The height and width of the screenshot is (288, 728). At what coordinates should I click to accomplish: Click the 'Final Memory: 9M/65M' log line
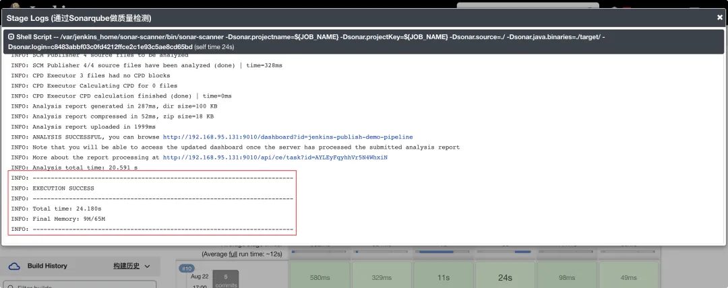[58, 219]
